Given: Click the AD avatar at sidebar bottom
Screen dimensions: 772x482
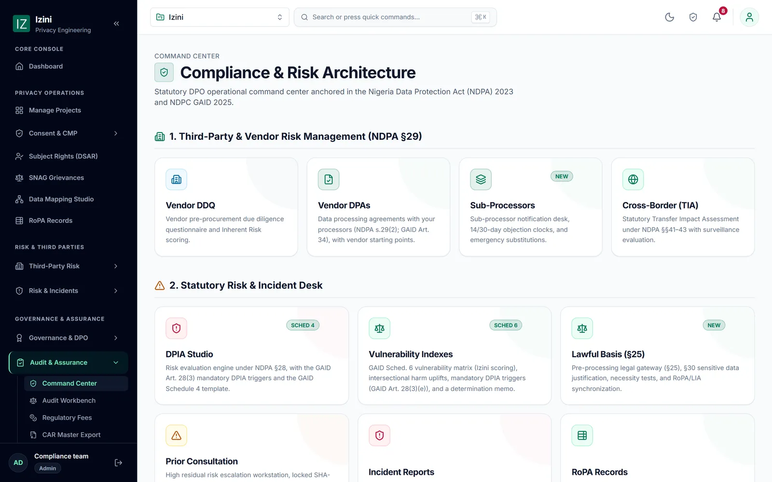Looking at the screenshot, I should (x=18, y=463).
